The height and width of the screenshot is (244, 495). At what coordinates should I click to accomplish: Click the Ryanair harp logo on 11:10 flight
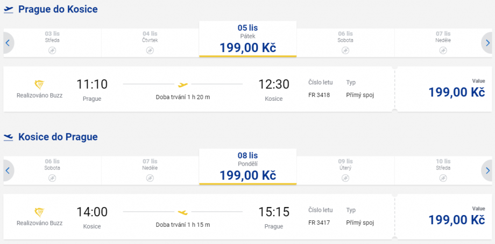39,85
